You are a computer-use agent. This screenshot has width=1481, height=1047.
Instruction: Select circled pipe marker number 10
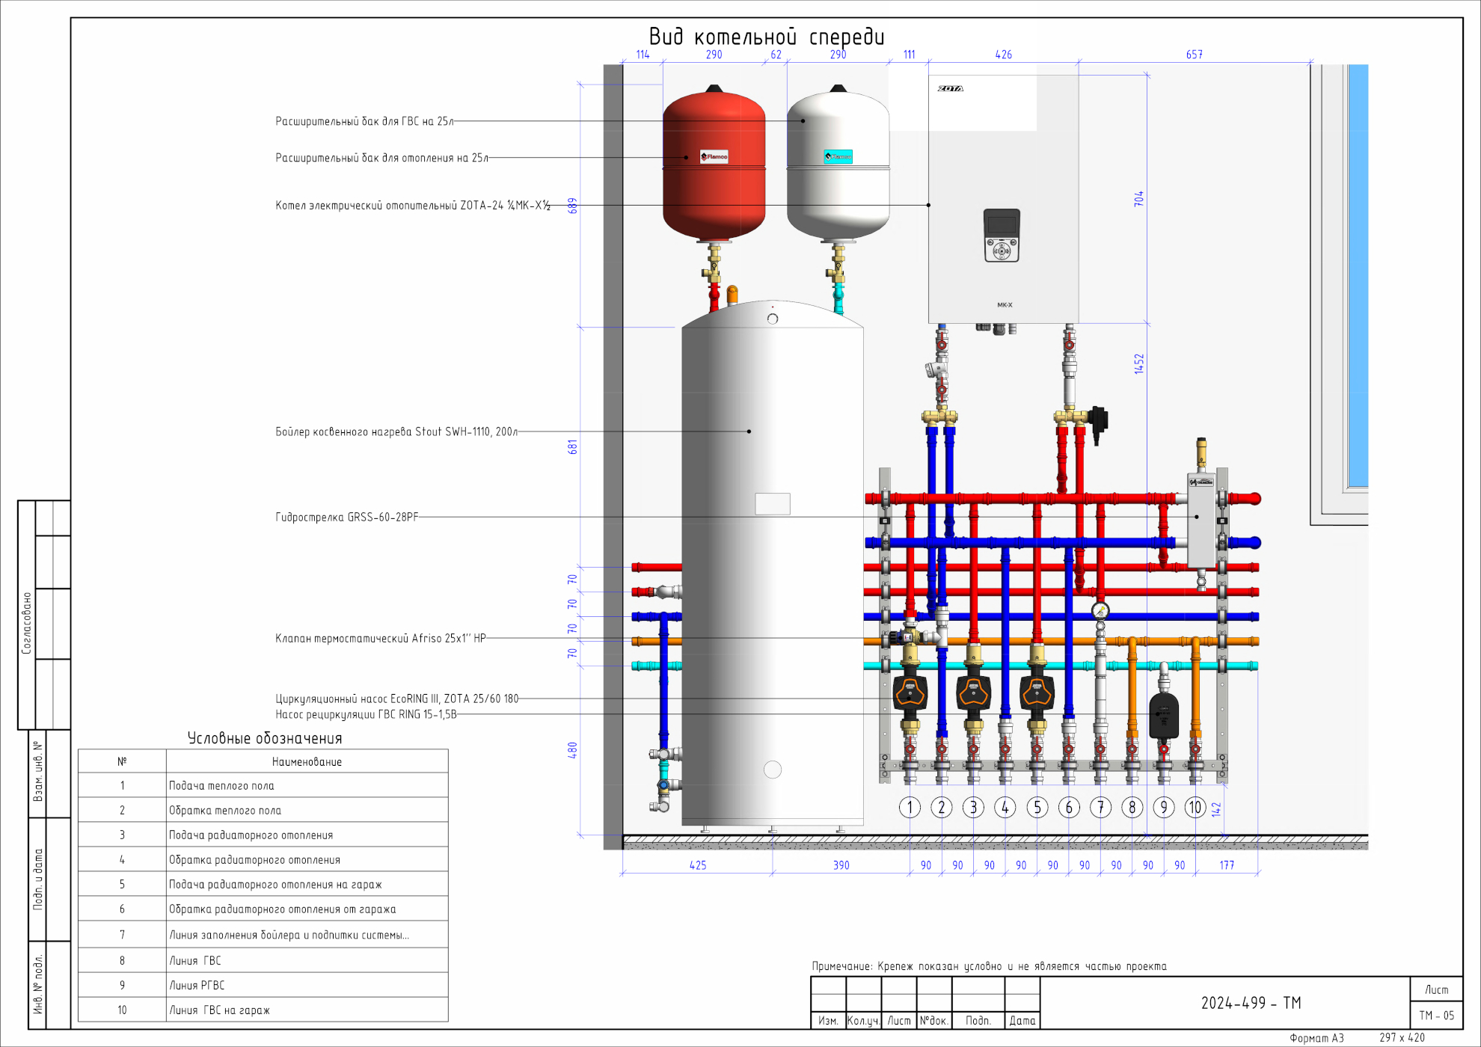pyautogui.click(x=1195, y=808)
